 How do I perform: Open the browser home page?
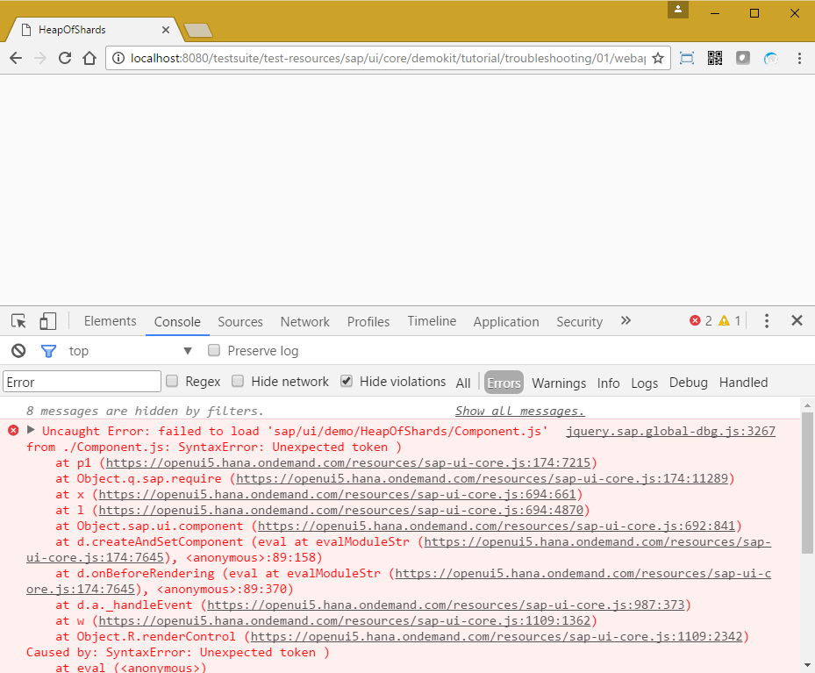89,58
